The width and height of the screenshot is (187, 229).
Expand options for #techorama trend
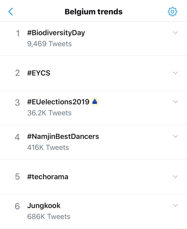click(x=175, y=176)
